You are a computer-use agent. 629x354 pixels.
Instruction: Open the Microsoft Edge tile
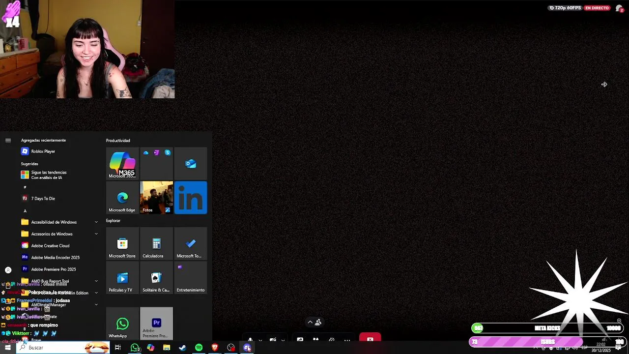point(122,198)
